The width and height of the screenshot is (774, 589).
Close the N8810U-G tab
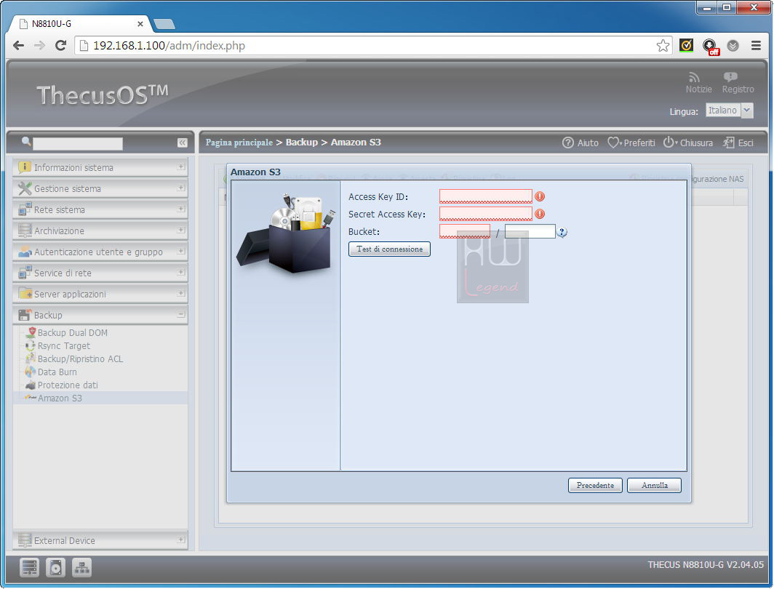click(140, 24)
